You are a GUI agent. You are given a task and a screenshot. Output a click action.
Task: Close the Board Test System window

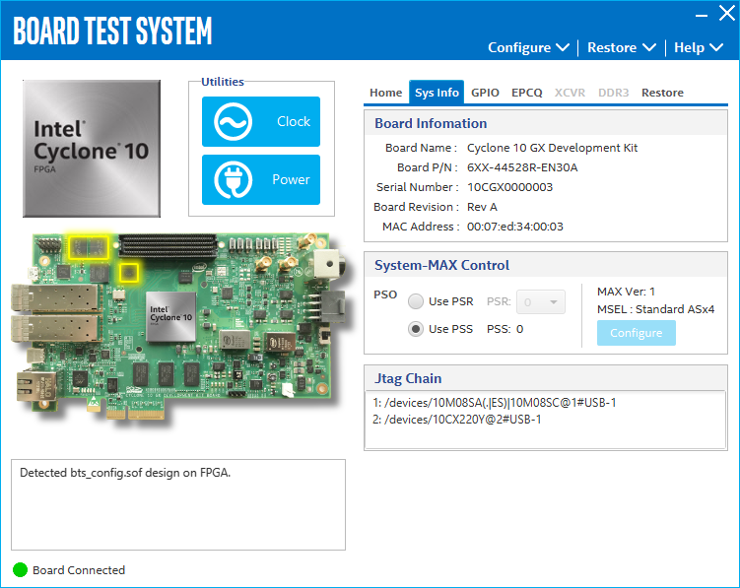click(x=726, y=15)
